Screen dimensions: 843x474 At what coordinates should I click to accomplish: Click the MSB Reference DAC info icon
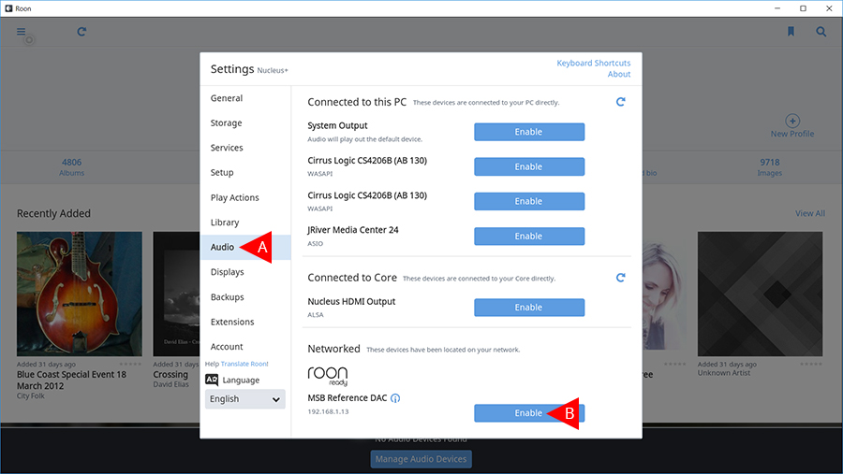(x=395, y=398)
